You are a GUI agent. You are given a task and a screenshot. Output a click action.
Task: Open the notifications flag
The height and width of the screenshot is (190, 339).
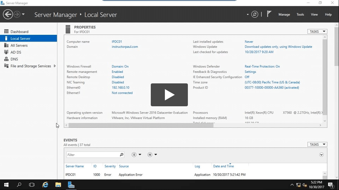tap(269, 14)
